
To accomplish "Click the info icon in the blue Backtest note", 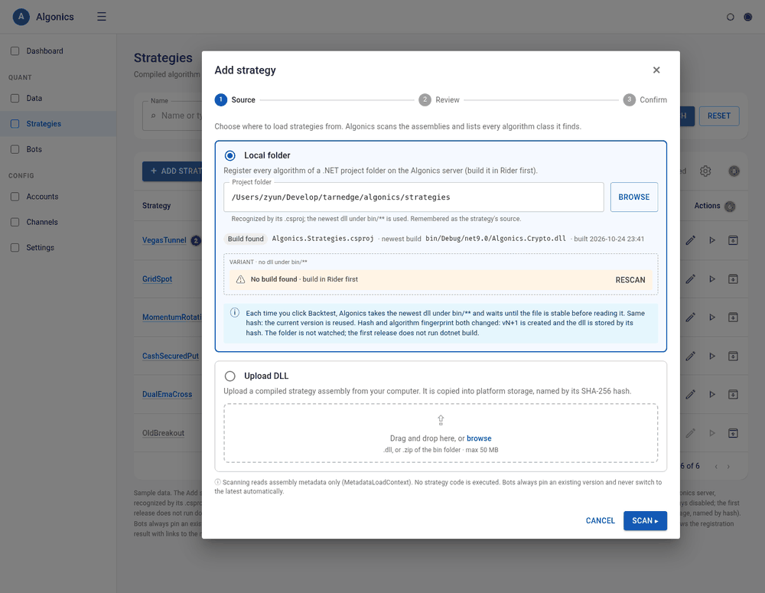I will click(x=235, y=313).
